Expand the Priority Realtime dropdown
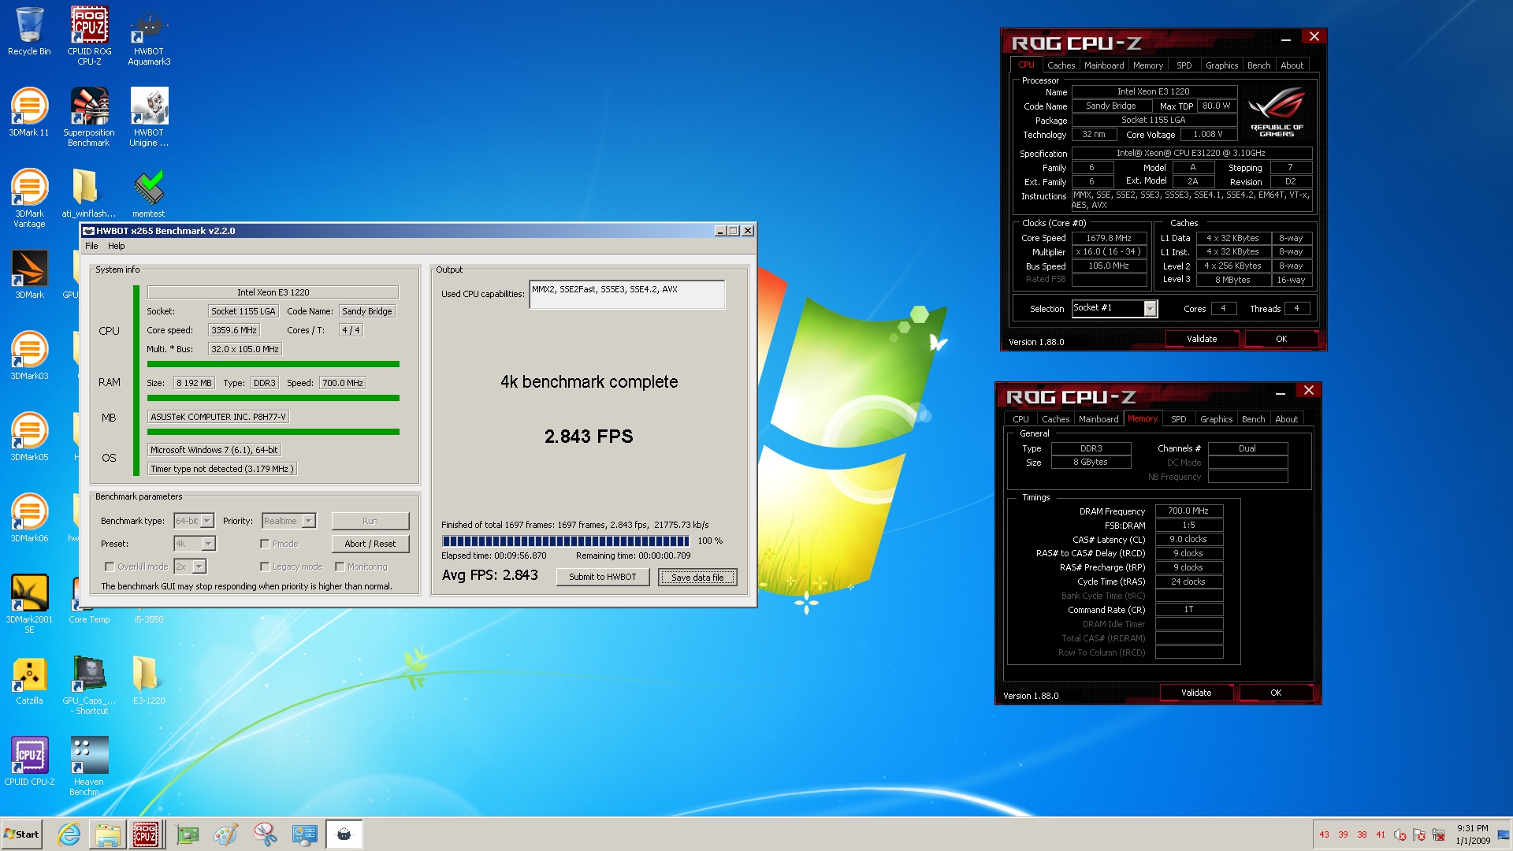 click(309, 521)
